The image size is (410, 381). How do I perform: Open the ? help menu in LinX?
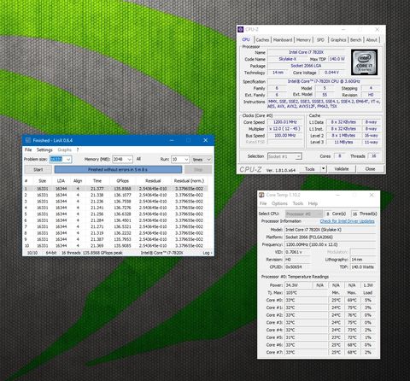[x=78, y=149]
